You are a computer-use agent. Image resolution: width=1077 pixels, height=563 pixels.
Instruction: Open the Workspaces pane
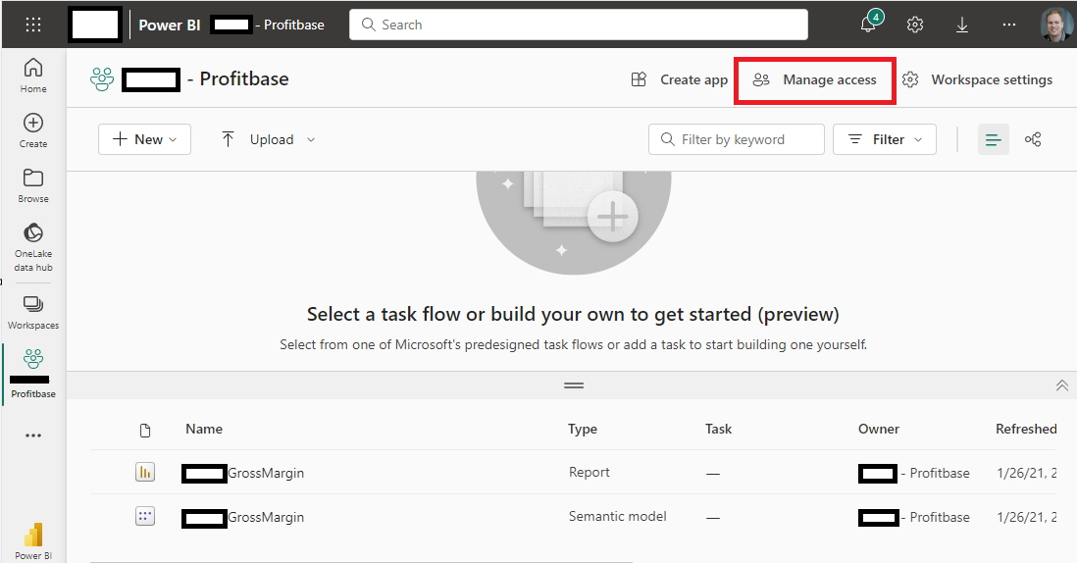pyautogui.click(x=33, y=312)
